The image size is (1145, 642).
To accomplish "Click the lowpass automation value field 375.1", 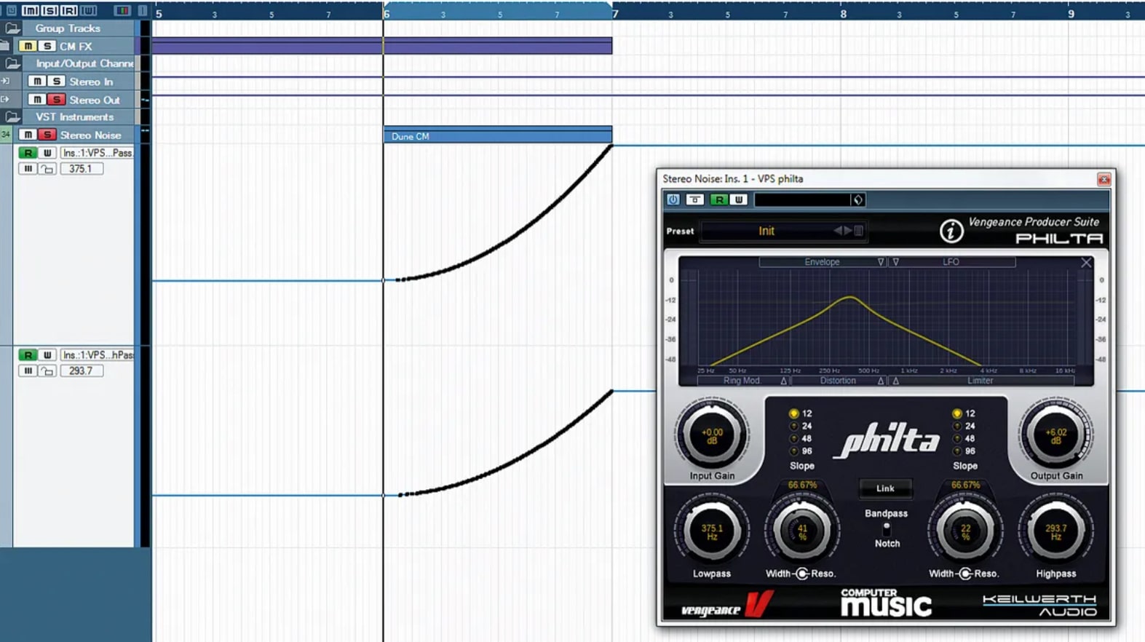I will pyautogui.click(x=81, y=169).
